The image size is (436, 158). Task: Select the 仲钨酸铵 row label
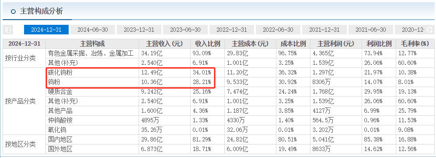pos(60,120)
